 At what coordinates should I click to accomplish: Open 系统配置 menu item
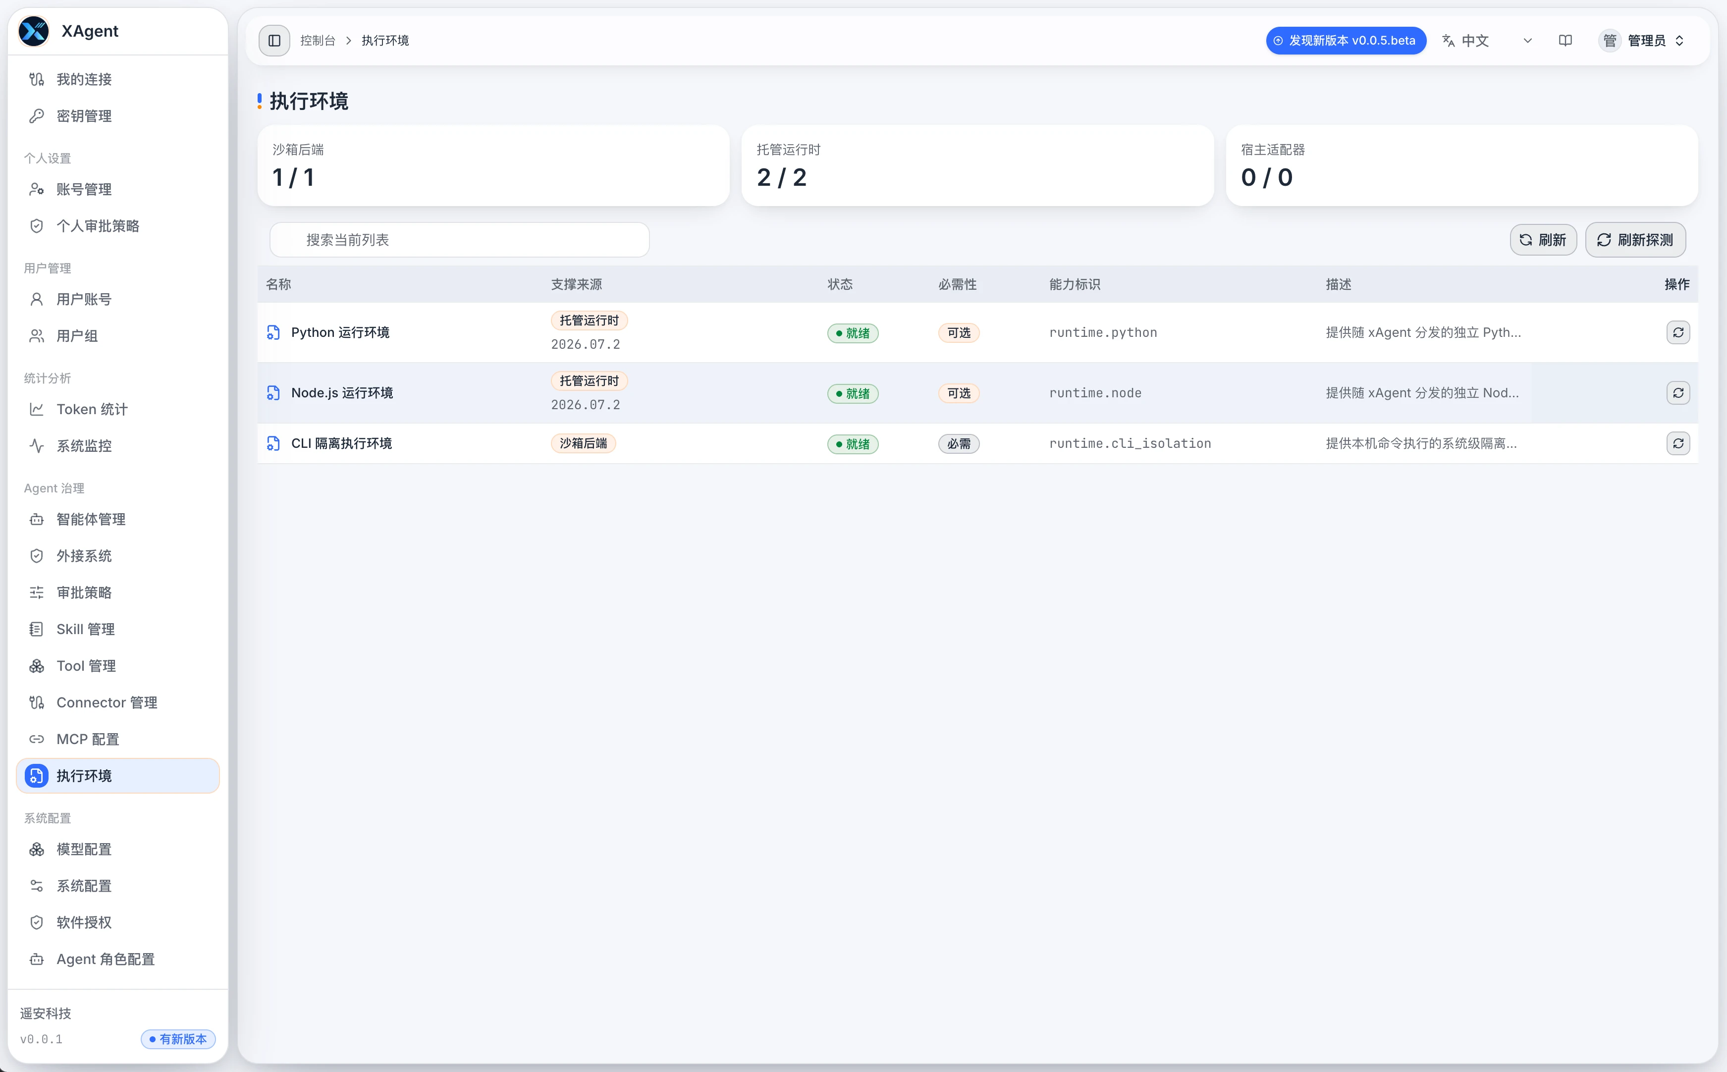tap(118, 886)
